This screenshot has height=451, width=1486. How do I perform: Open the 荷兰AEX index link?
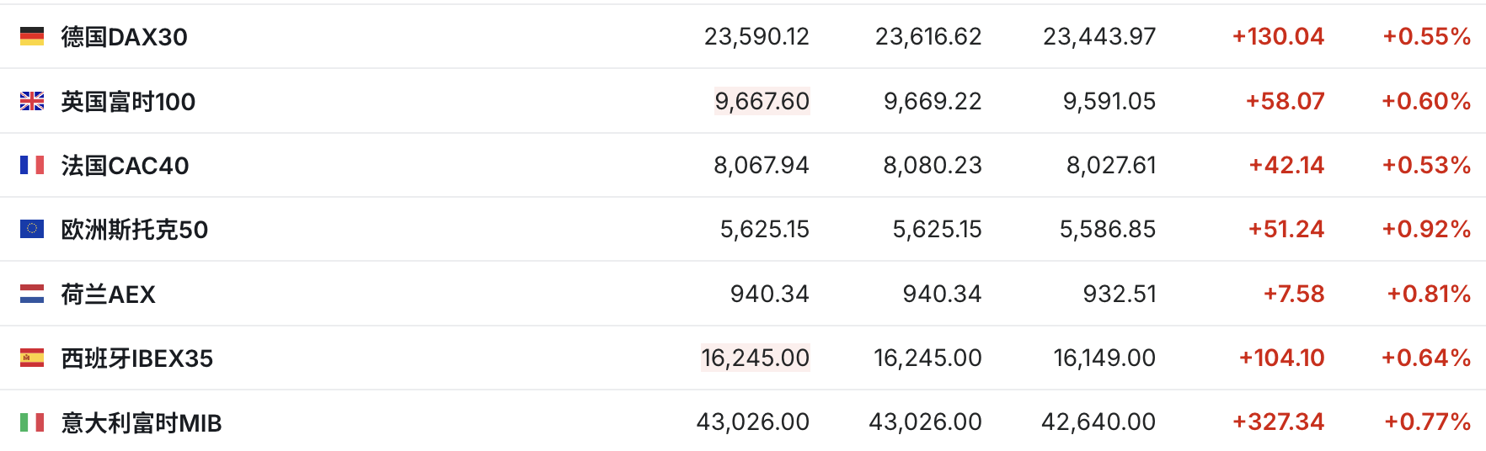108,294
